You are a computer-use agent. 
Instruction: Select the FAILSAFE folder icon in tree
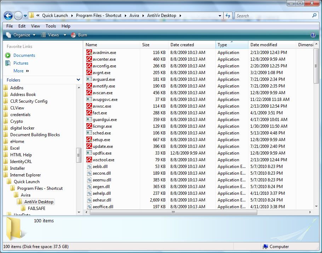pos(23,209)
